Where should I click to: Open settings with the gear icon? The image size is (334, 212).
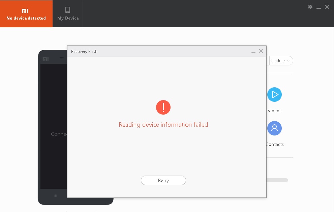(310, 7)
